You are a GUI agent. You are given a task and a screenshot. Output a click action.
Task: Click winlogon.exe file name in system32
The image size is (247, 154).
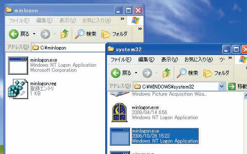click(145, 107)
